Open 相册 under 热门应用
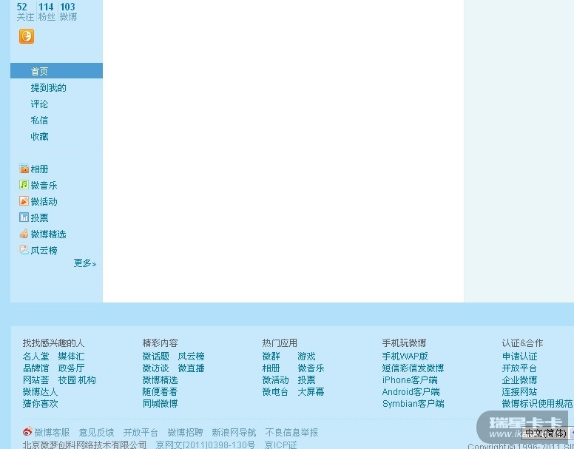Screen dimensions: 574x449 coord(271,368)
